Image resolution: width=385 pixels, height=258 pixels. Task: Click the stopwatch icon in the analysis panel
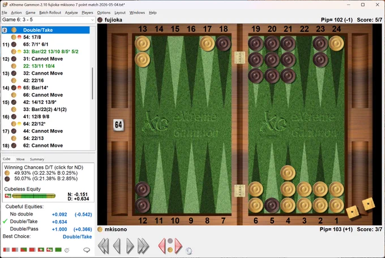pyautogui.click(x=67, y=250)
